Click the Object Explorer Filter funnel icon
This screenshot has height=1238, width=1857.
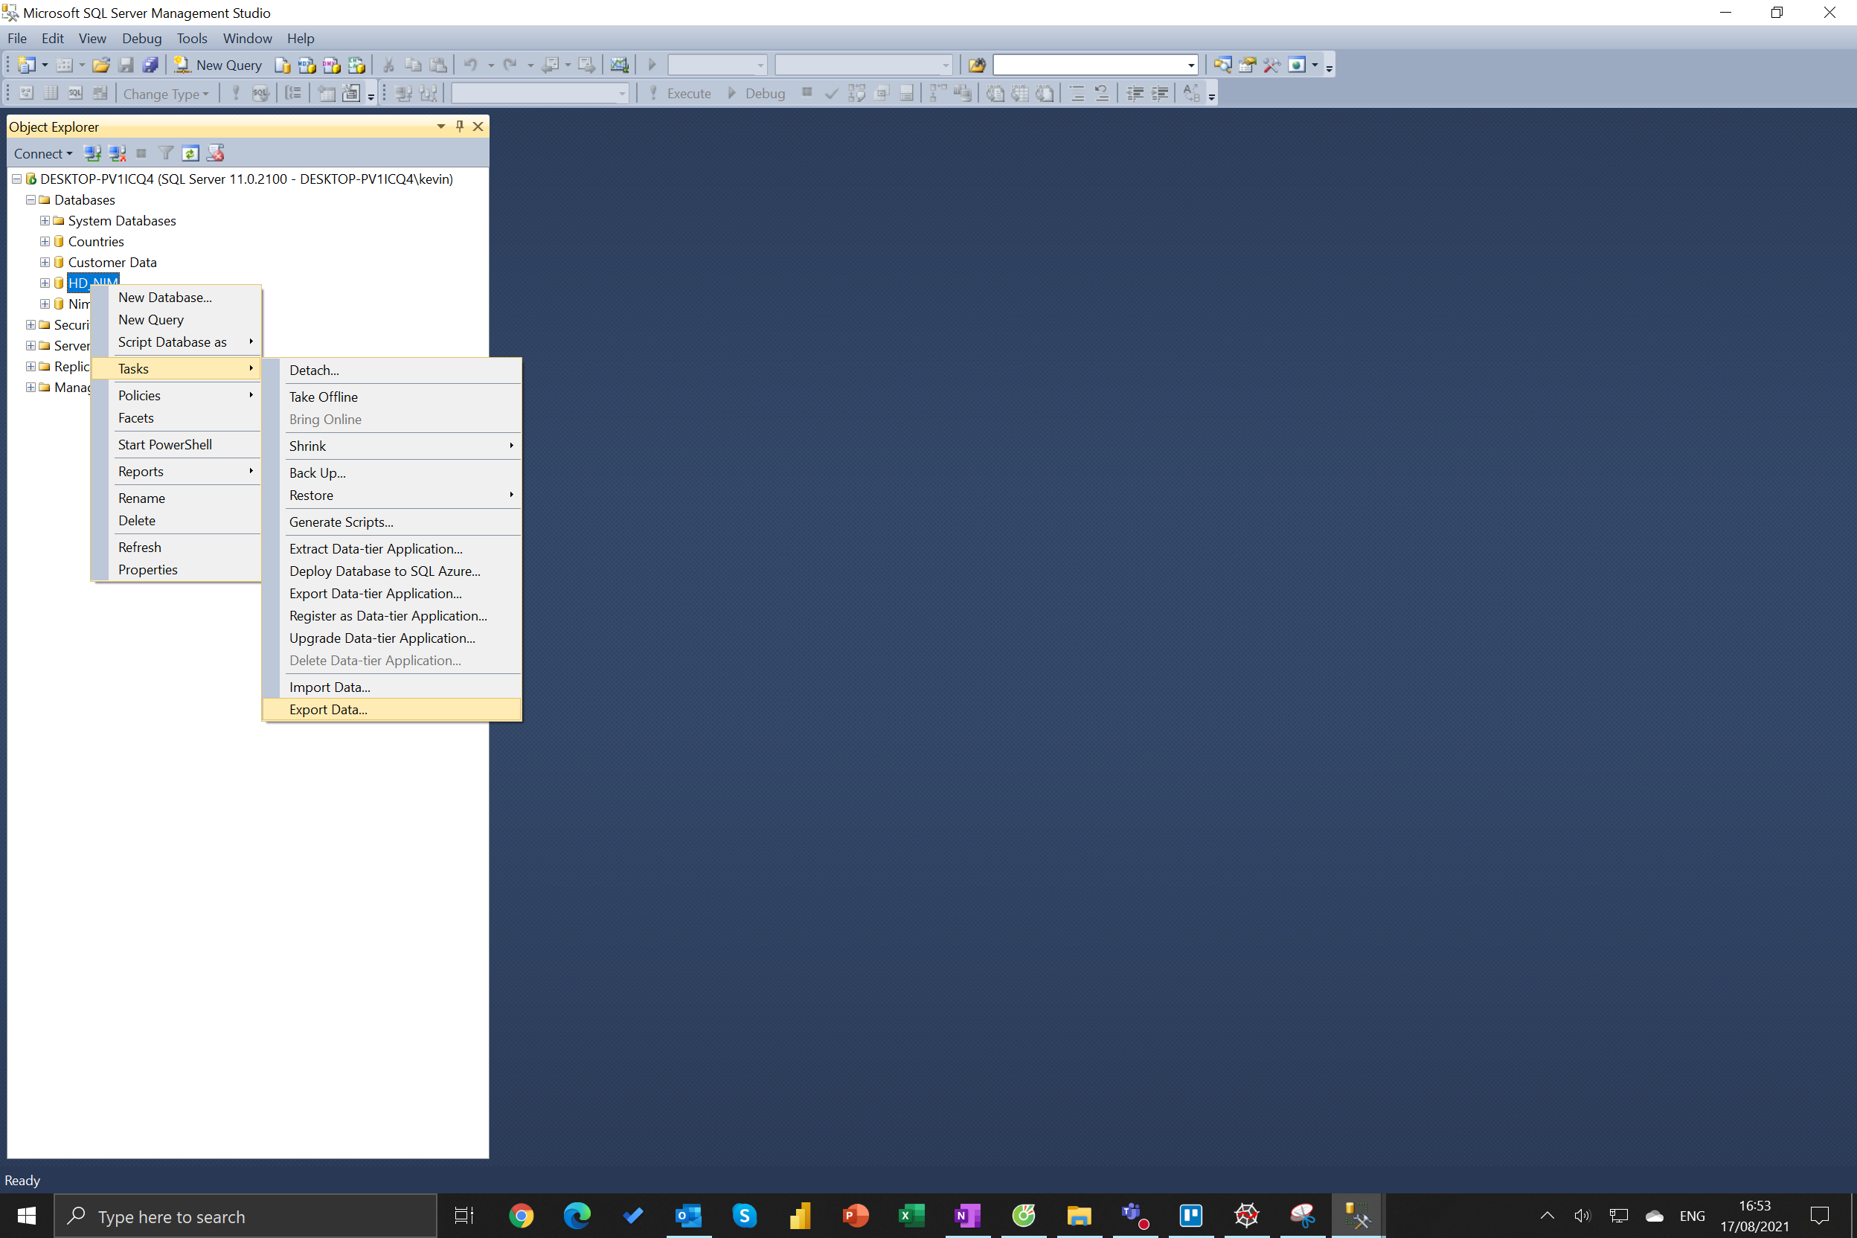pos(166,153)
